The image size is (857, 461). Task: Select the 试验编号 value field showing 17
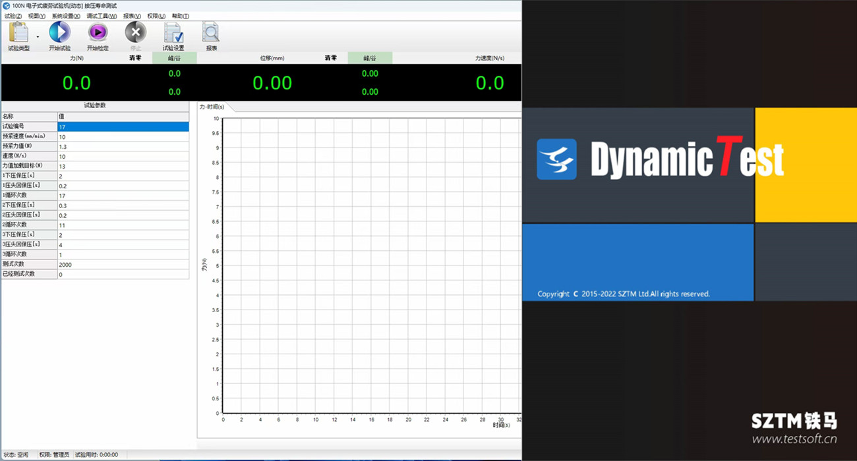tap(123, 126)
